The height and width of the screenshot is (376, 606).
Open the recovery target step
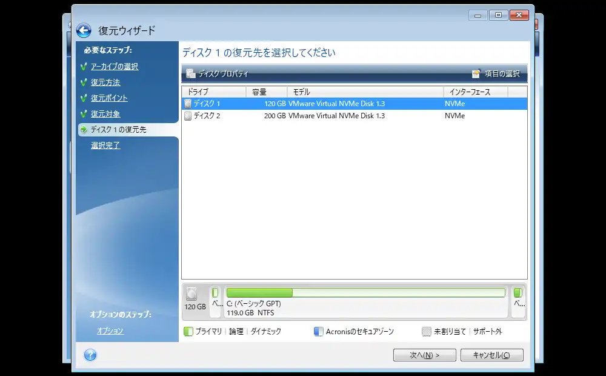[x=105, y=114]
